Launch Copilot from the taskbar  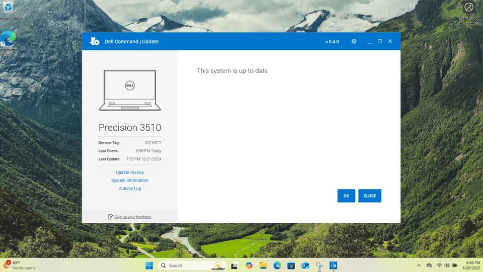pyautogui.click(x=249, y=265)
